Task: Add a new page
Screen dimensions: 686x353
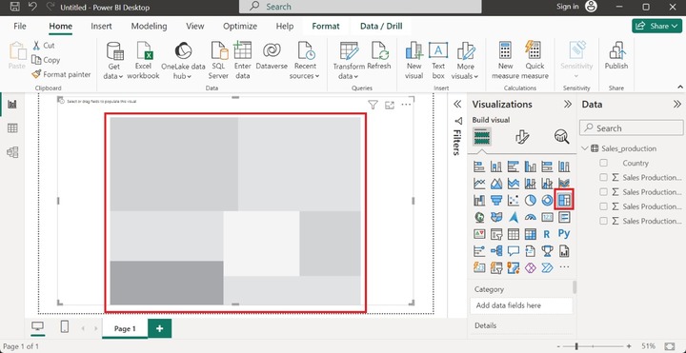Action: pyautogui.click(x=160, y=328)
